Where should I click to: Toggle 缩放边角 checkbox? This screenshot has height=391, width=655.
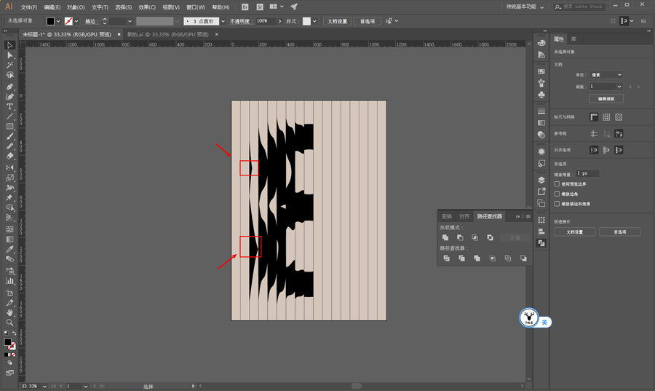(x=557, y=194)
